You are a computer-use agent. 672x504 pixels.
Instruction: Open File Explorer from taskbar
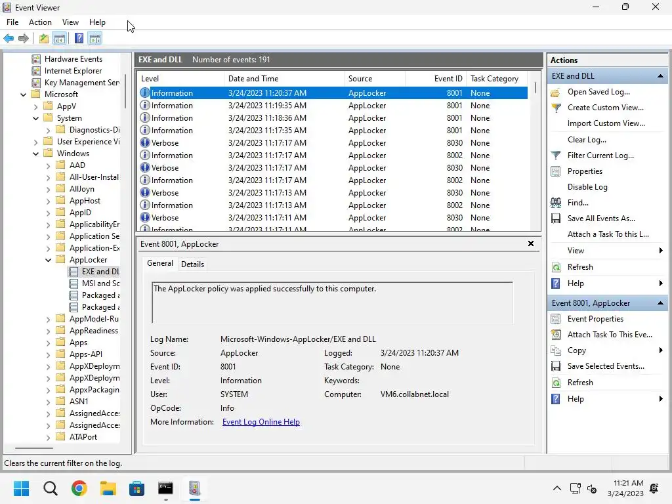pyautogui.click(x=108, y=488)
